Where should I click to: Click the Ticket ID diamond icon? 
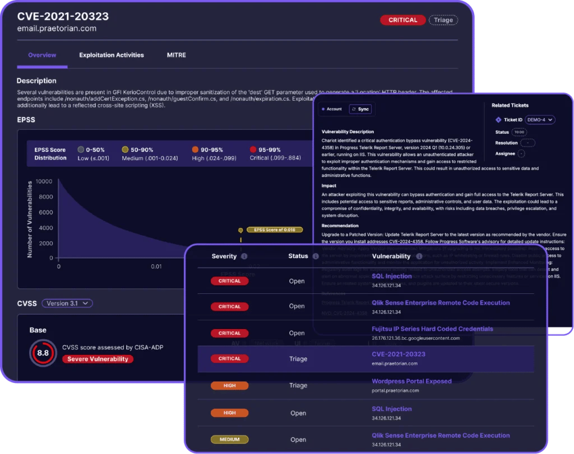(498, 120)
